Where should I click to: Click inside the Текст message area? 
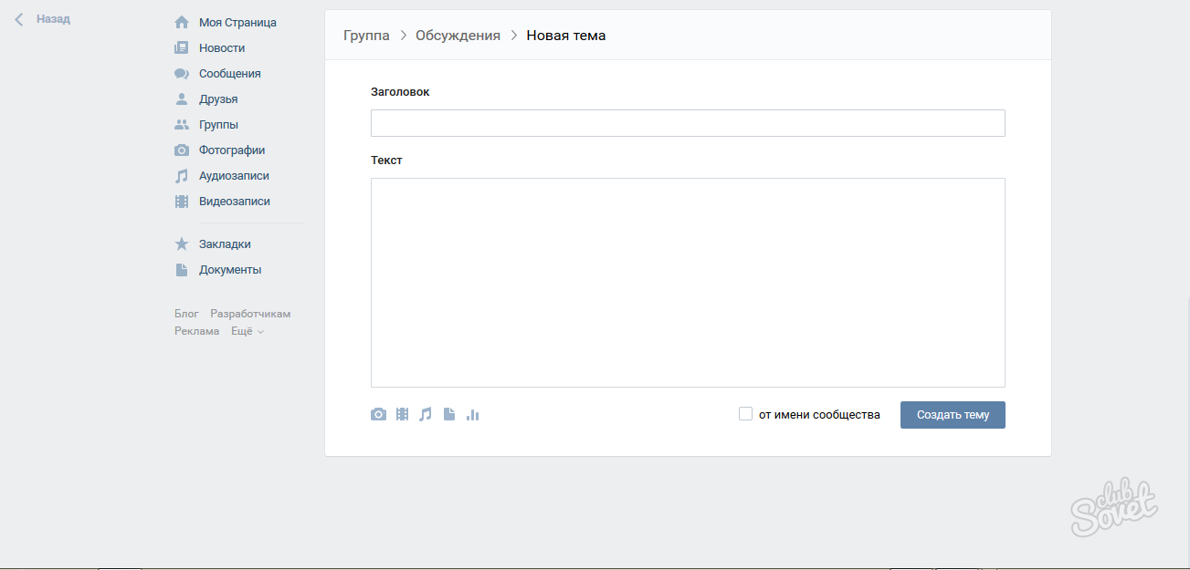(x=688, y=283)
